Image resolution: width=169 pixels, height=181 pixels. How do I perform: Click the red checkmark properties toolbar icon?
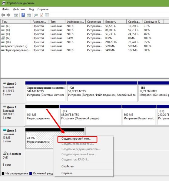point(41,15)
